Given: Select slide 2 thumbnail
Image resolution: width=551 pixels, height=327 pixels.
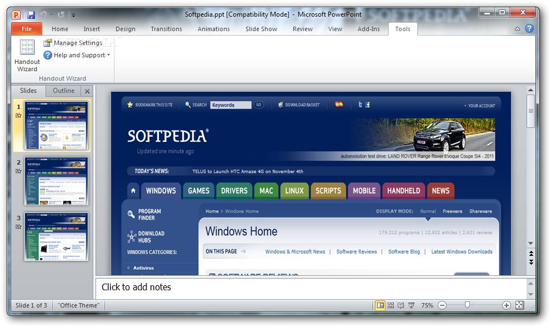Looking at the screenshot, I should (56, 181).
